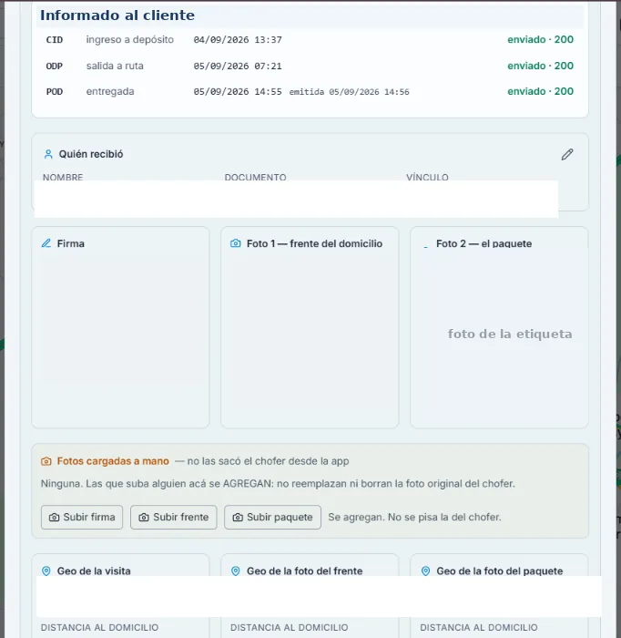The height and width of the screenshot is (638, 621).
Task: Click the VÍNCULO column label
Action: (427, 177)
